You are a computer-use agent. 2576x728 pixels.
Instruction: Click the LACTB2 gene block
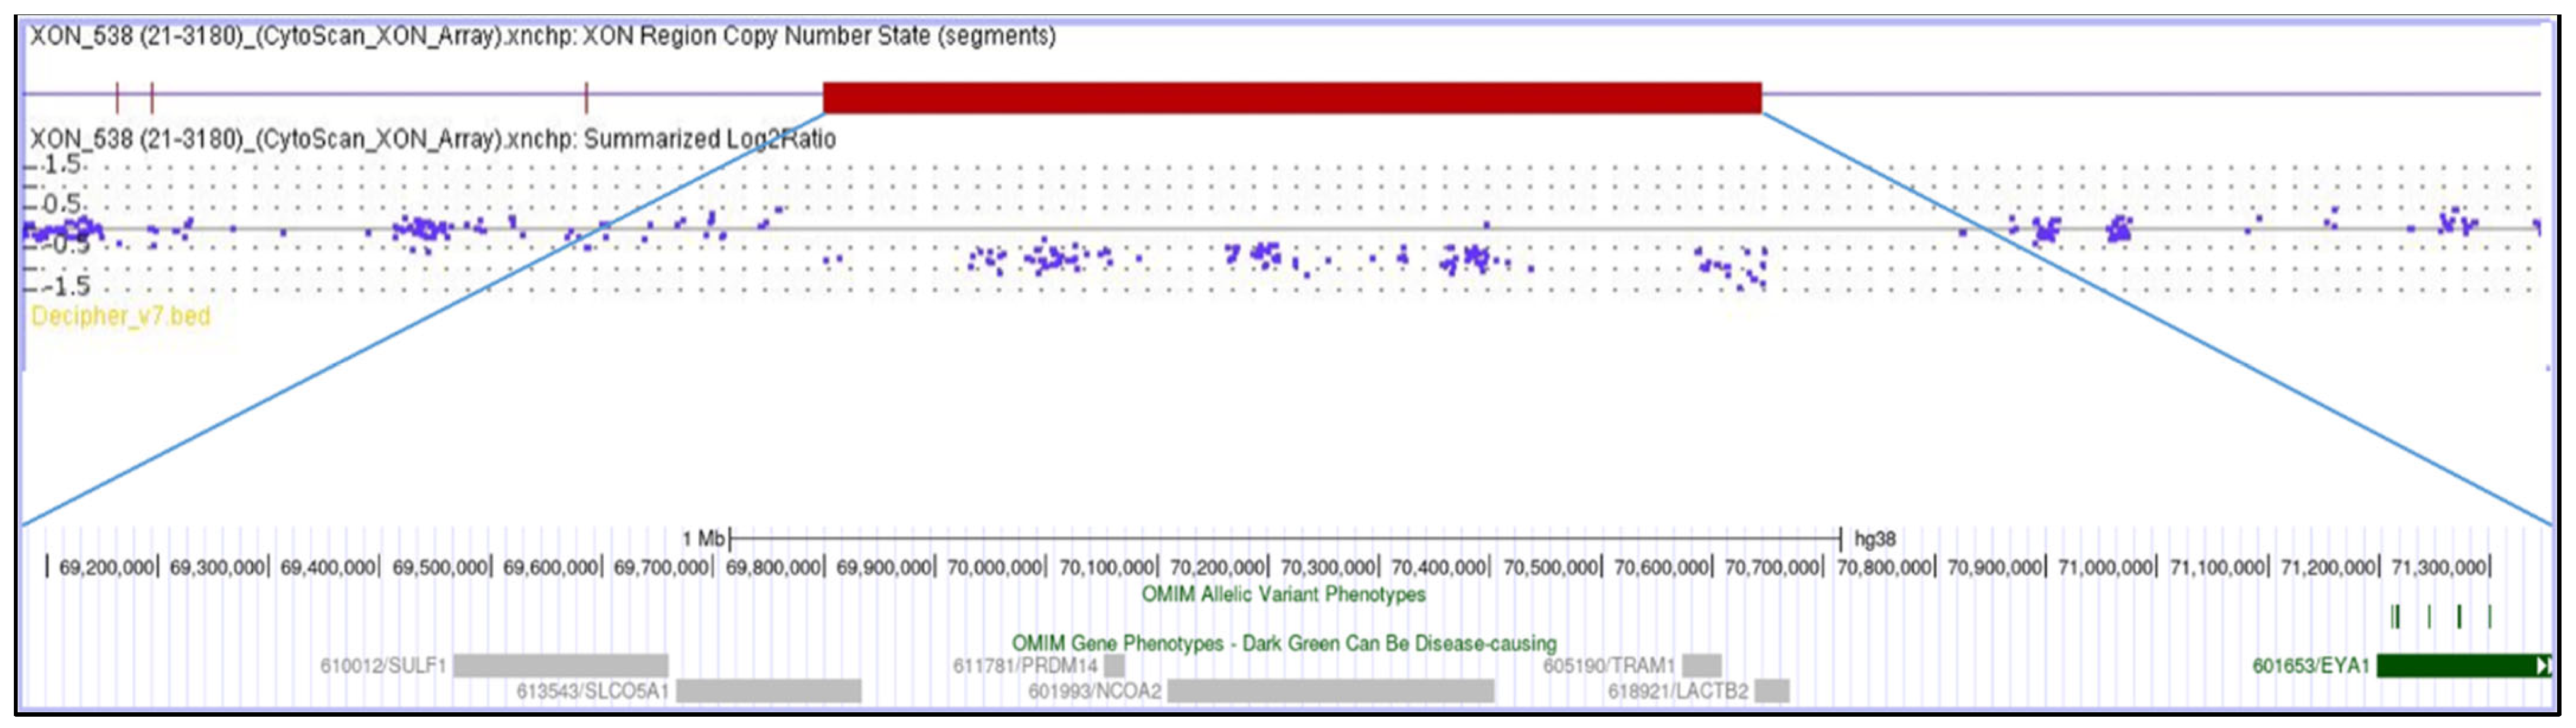[x=1771, y=690]
